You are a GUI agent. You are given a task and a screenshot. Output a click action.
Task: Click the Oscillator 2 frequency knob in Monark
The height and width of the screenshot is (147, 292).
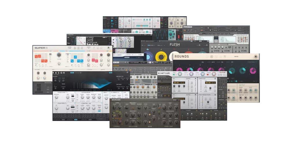tap(133, 115)
